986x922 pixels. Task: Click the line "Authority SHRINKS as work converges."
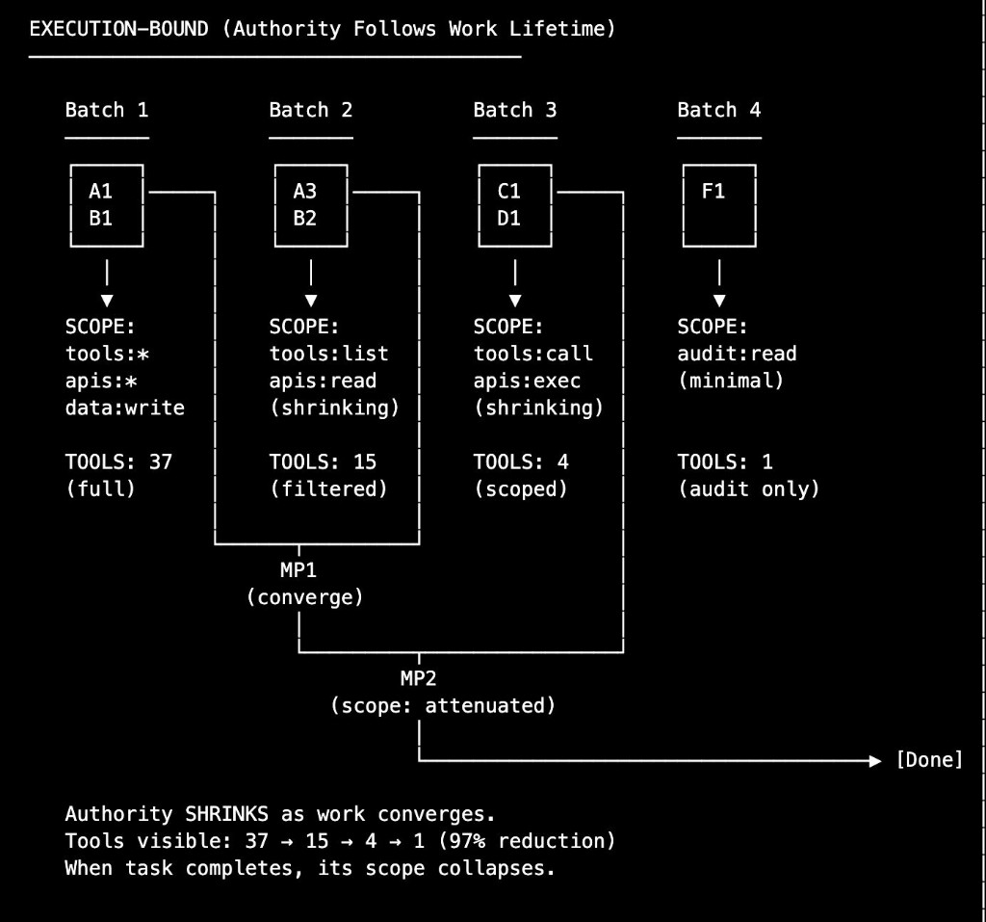pos(280,814)
